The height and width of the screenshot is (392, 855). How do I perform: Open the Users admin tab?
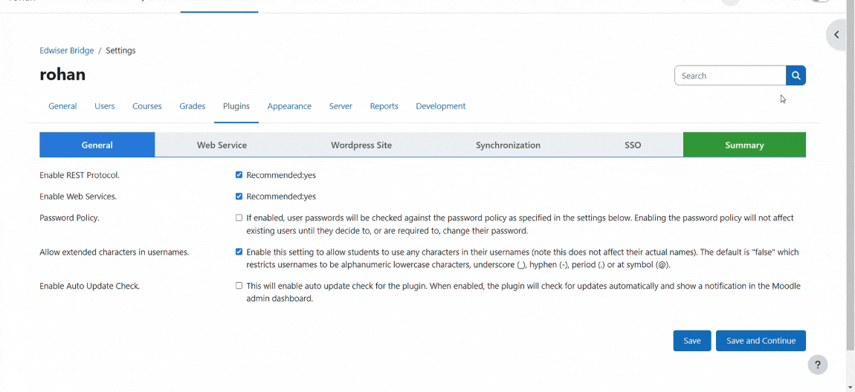pos(105,106)
